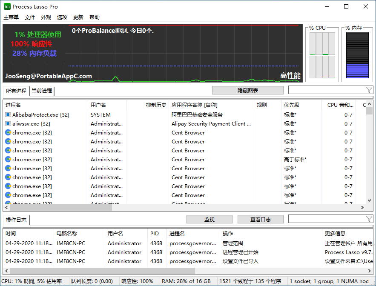Open the 选项 menu
Image resolution: width=376 pixels, height=286 pixels.
(62, 17)
